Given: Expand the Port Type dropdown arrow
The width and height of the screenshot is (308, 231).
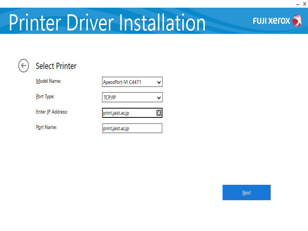Looking at the screenshot, I should point(159,98).
